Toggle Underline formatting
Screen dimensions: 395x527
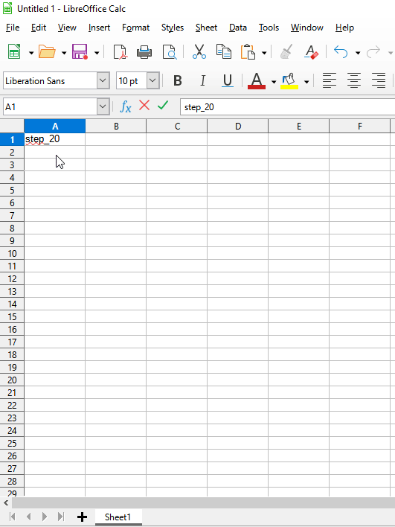(x=228, y=81)
